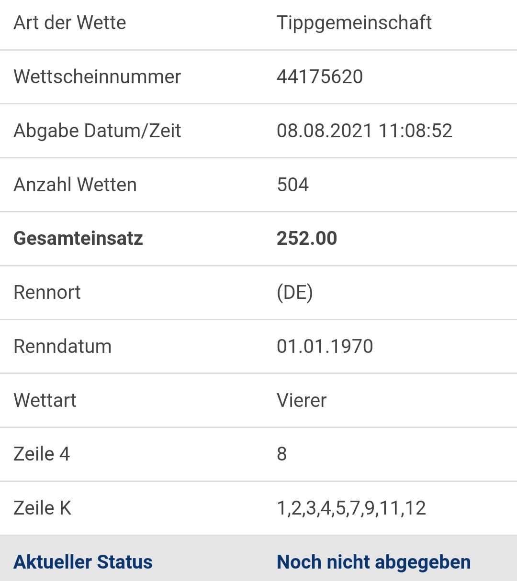Select the race date 01.01.1970
Screen dimensions: 517x581
(x=325, y=346)
